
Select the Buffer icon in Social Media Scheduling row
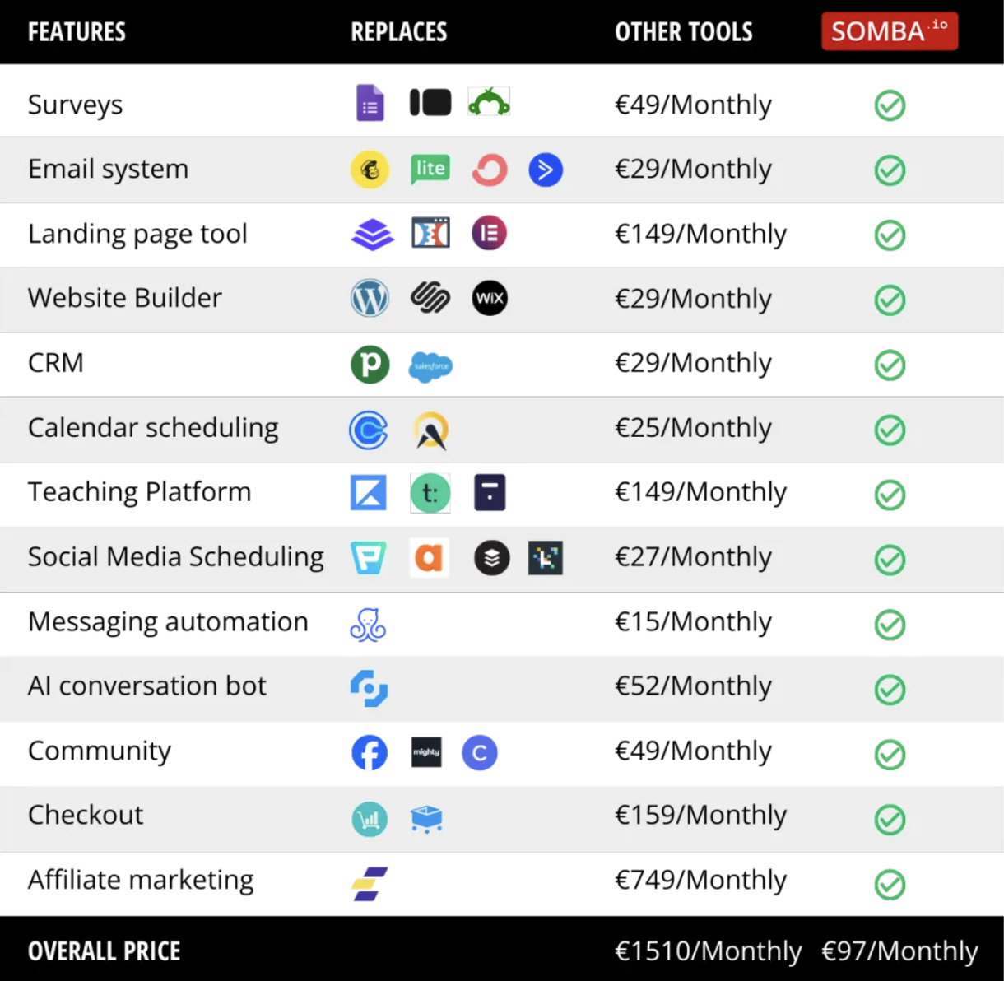(492, 558)
